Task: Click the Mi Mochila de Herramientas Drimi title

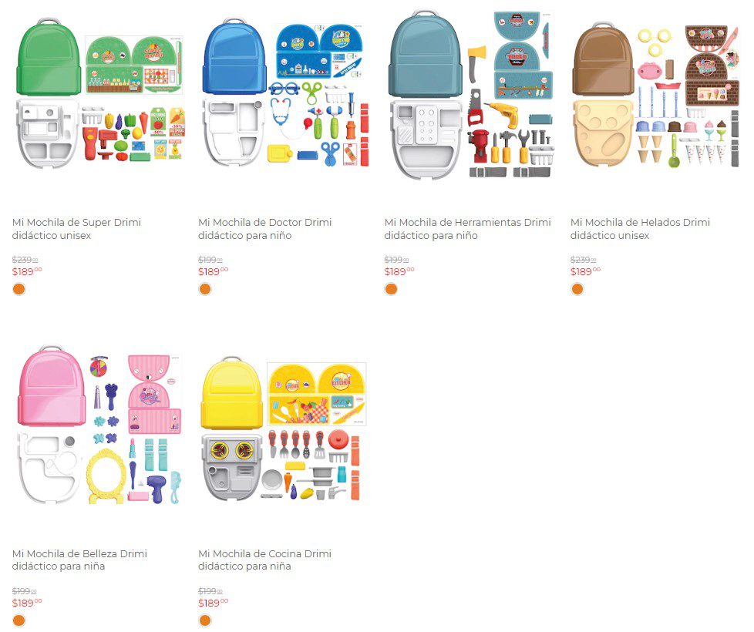Action: coord(467,229)
